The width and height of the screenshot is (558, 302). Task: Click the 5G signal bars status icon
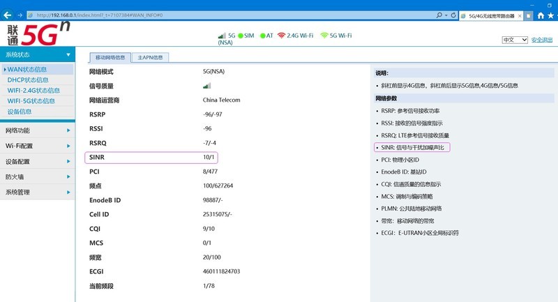pyautogui.click(x=222, y=36)
